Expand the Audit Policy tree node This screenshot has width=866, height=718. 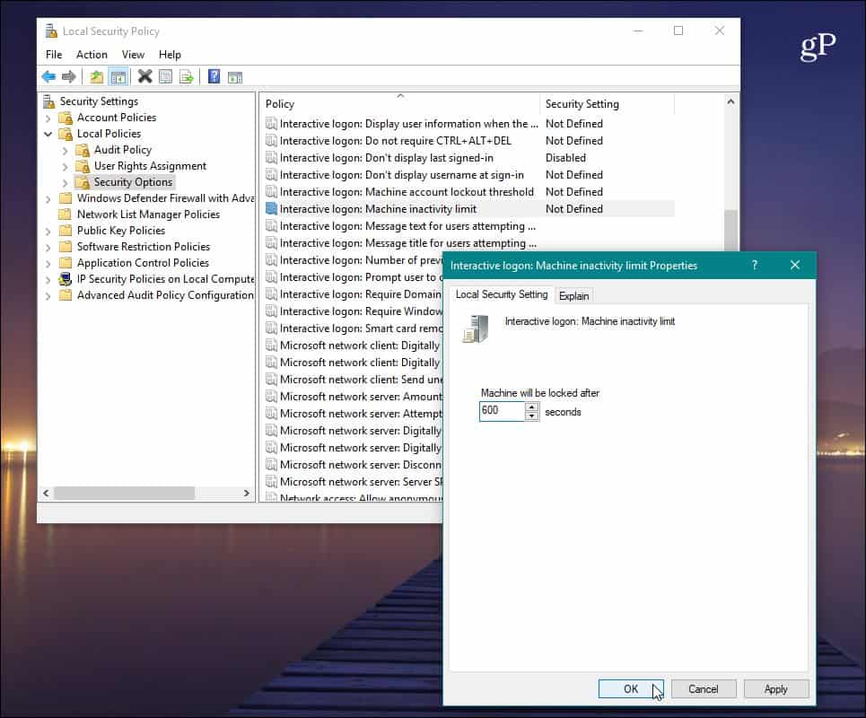[x=66, y=150]
